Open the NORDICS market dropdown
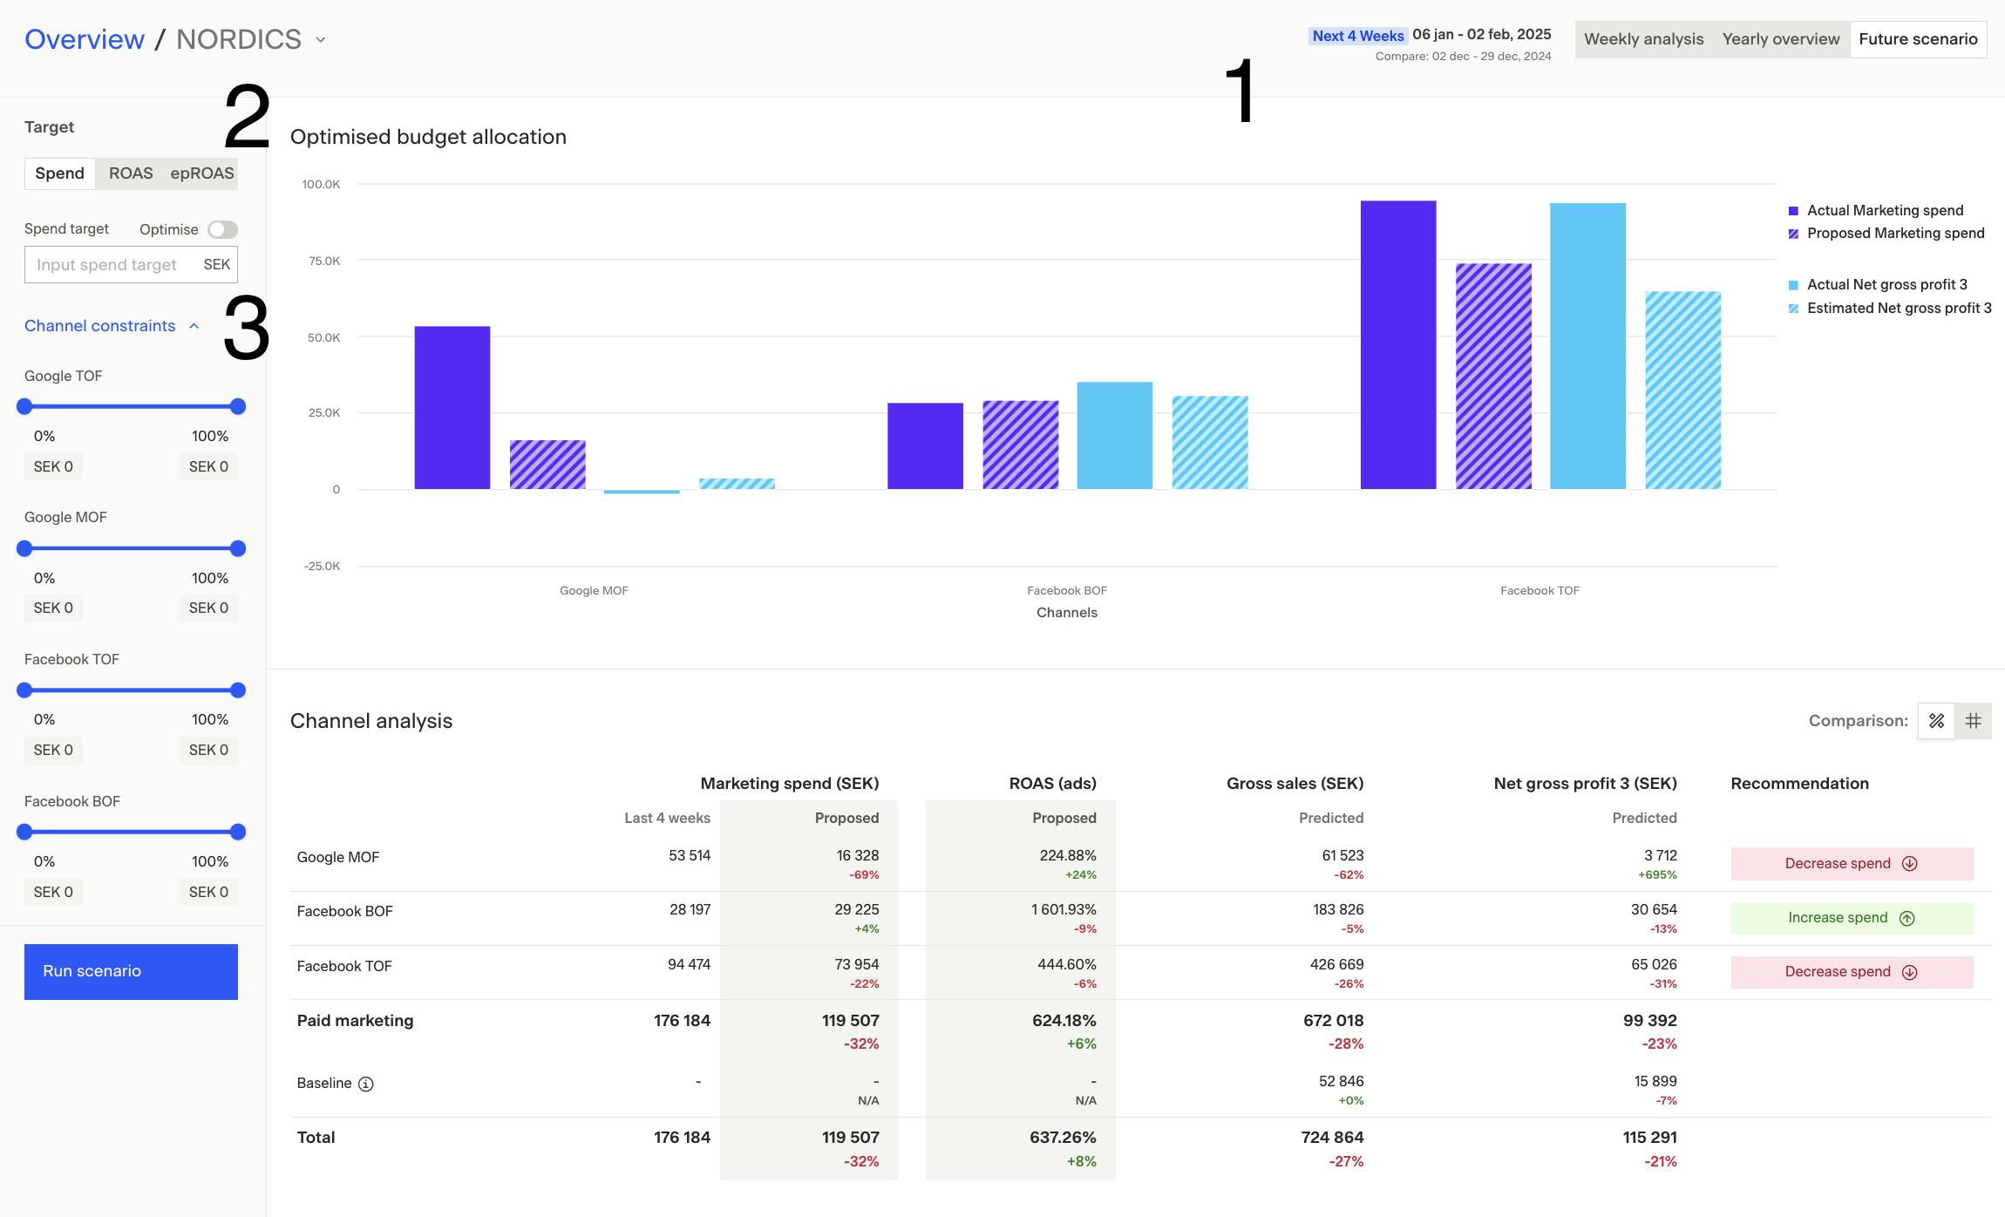 [321, 40]
